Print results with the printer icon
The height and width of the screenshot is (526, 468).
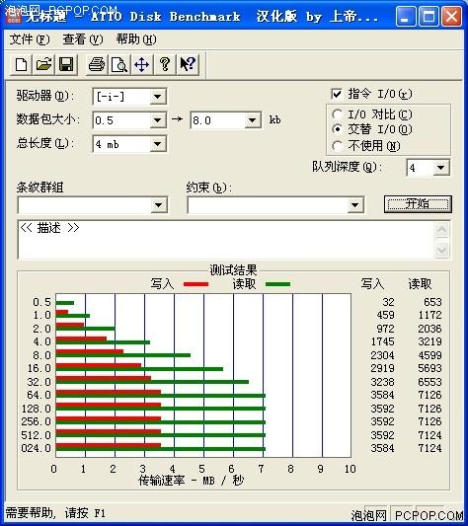click(x=97, y=64)
